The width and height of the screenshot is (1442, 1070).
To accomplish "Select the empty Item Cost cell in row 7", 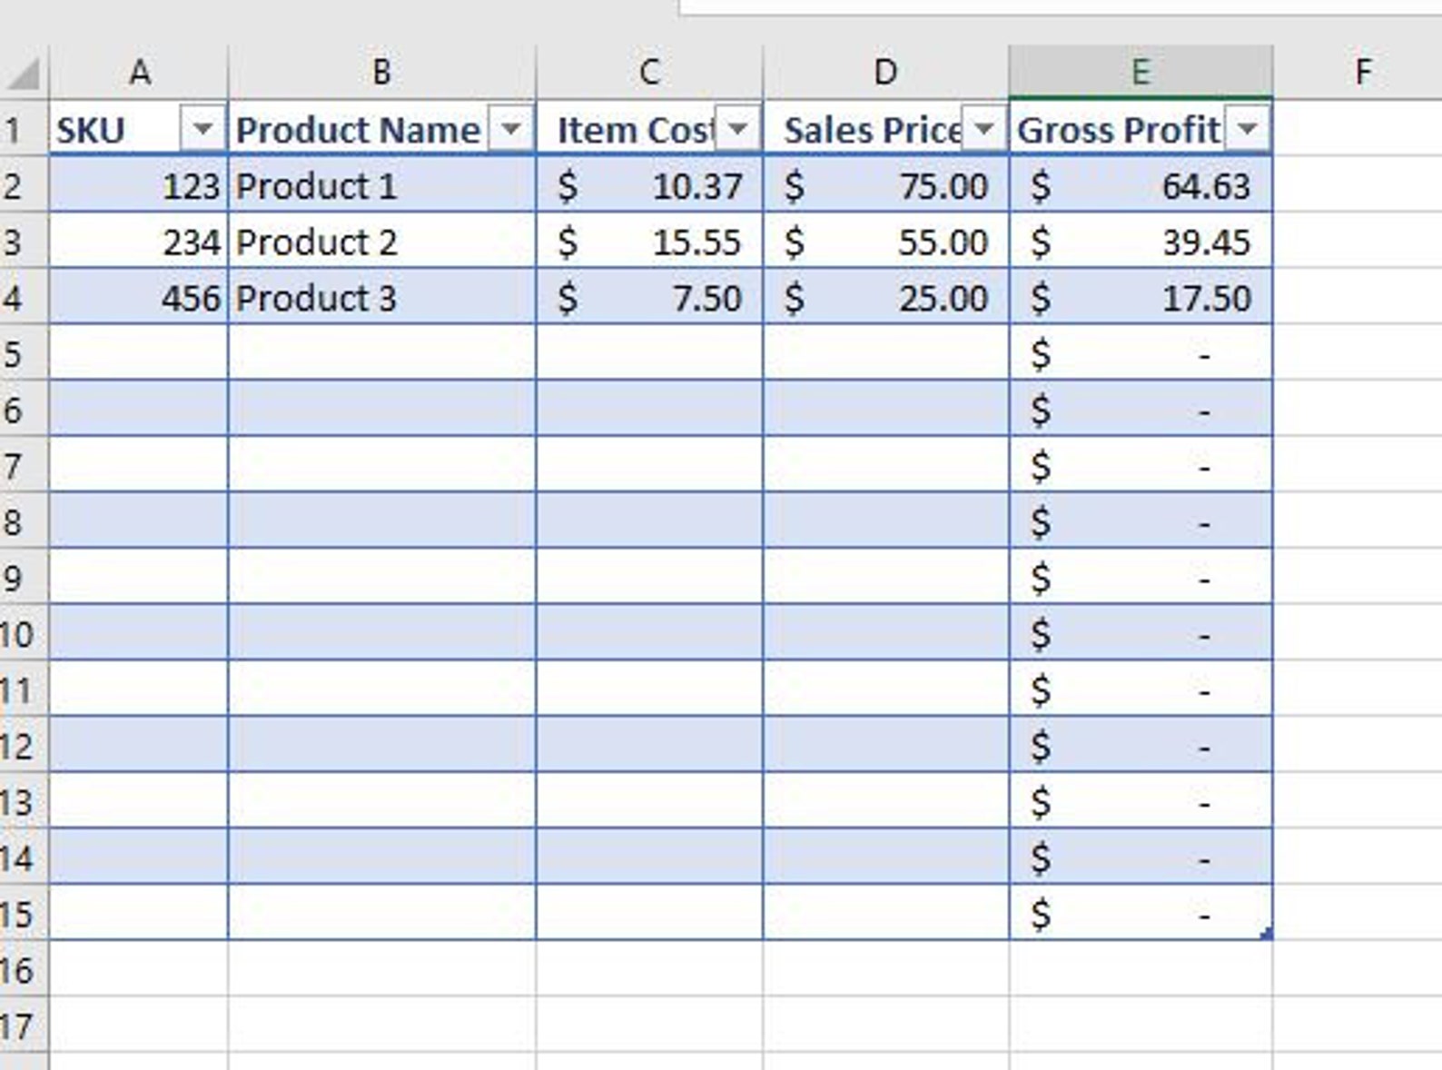I will point(649,466).
